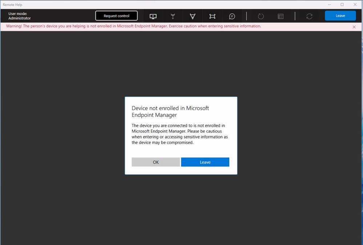
Task: Click the Request control button
Action: pyautogui.click(x=116, y=16)
